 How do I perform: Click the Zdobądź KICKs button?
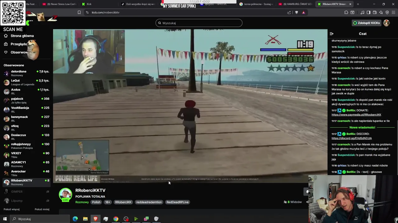tap(366, 23)
